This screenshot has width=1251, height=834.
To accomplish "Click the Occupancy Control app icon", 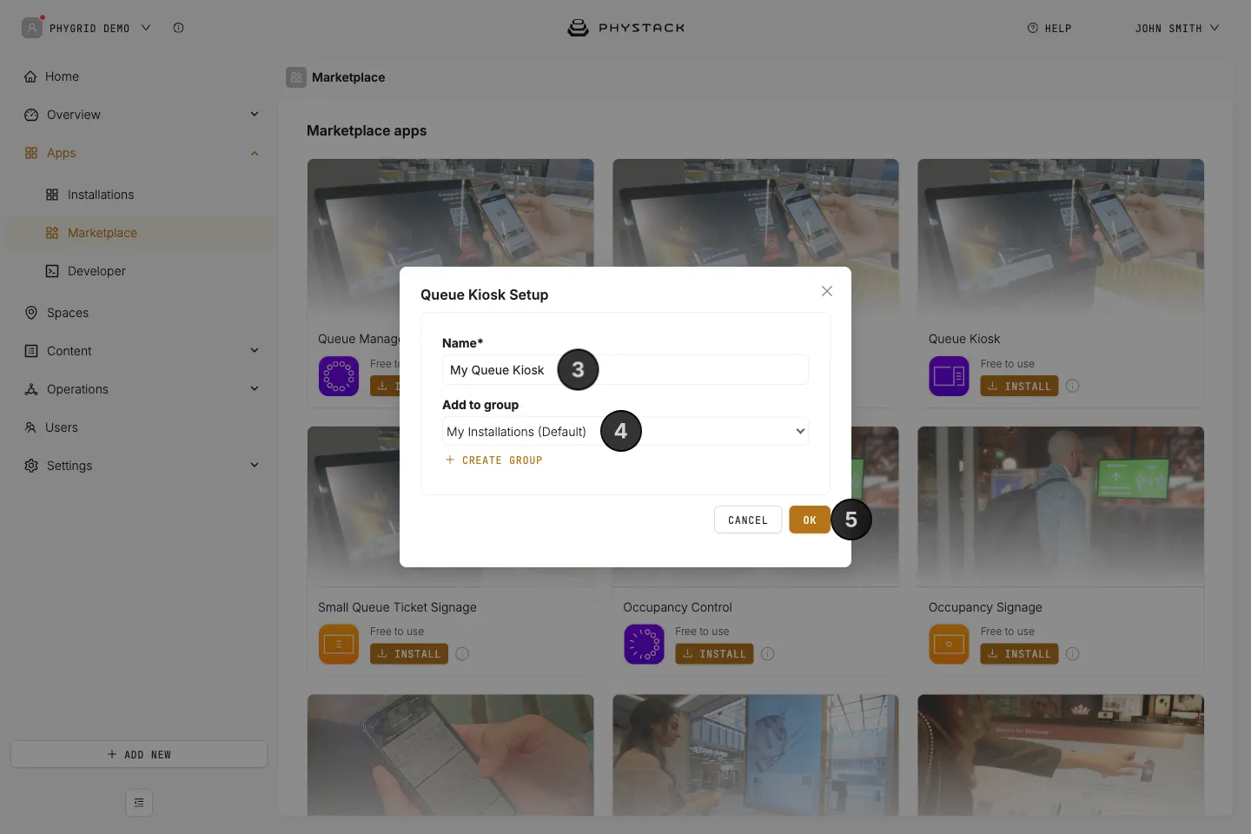I will click(644, 645).
